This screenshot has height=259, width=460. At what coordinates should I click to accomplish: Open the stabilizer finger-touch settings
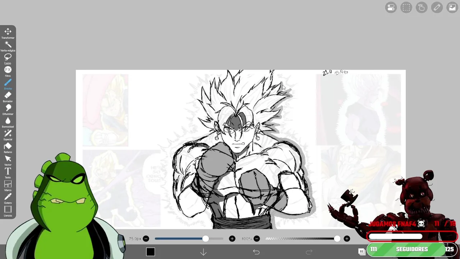point(422,8)
